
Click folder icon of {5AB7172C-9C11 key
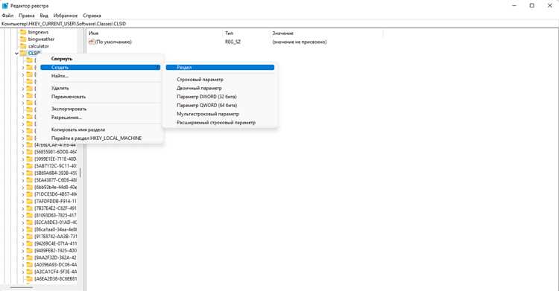(30, 166)
